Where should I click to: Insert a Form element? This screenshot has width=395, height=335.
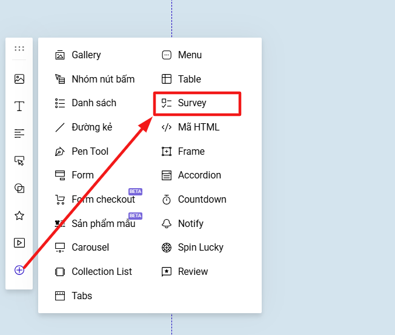[x=82, y=175]
